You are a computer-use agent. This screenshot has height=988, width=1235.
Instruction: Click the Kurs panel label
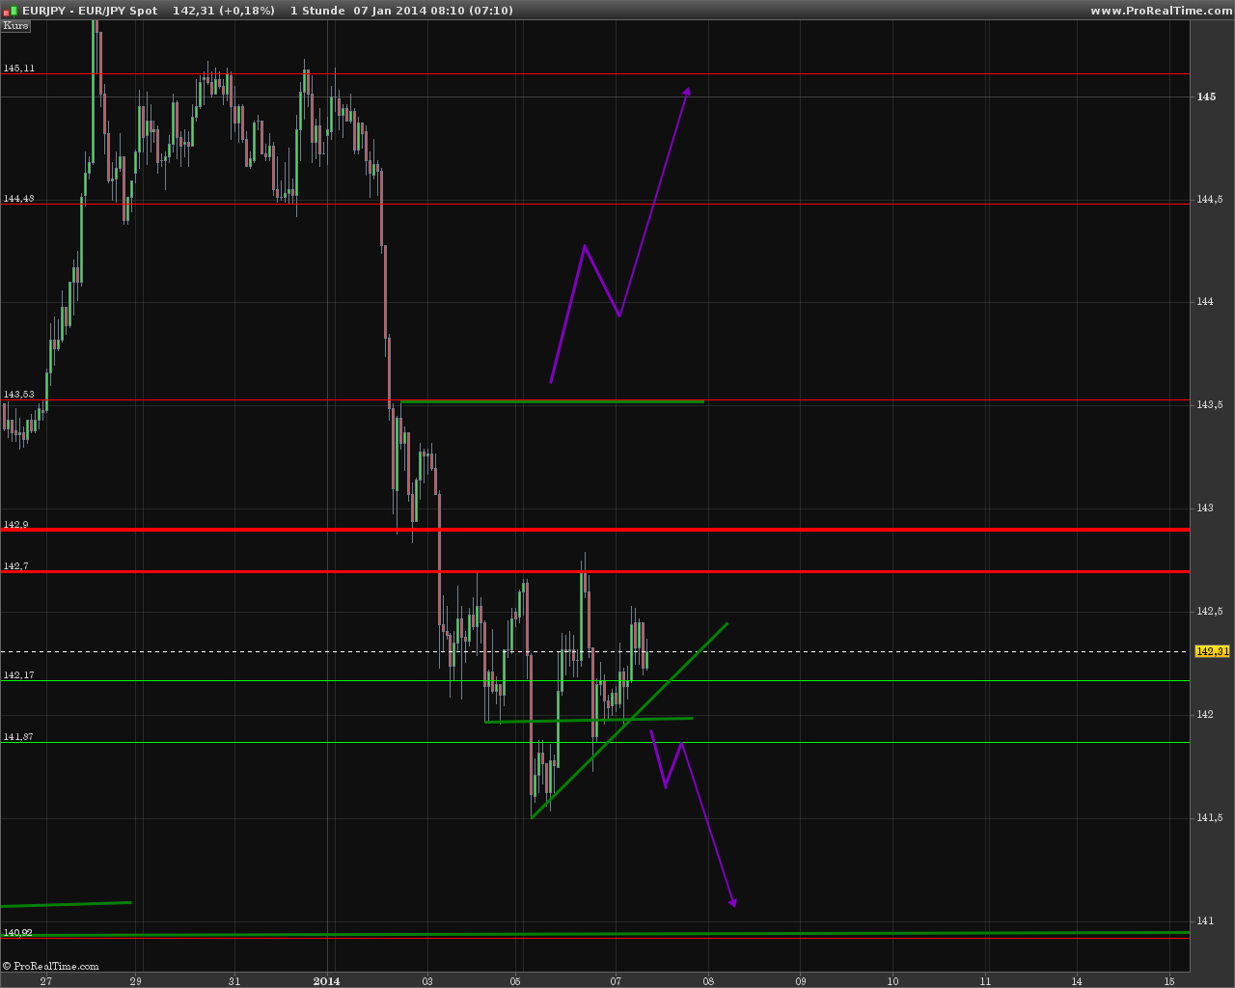tap(15, 25)
